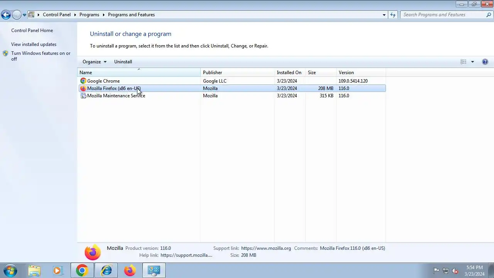This screenshot has width=494, height=278.
Task: Sort by Installed On column
Action: coord(290,73)
